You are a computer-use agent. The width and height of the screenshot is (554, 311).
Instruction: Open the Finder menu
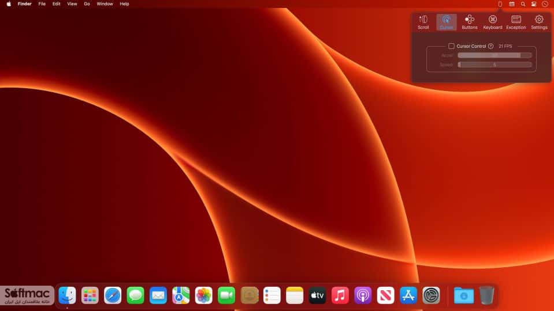tap(25, 4)
